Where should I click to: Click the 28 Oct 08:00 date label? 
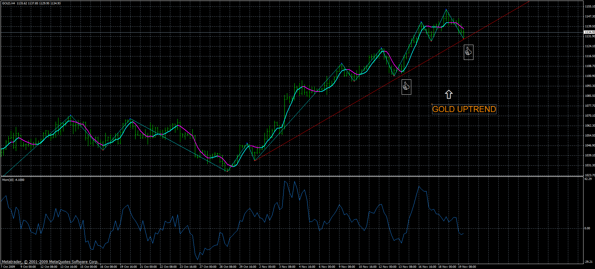point(228,267)
